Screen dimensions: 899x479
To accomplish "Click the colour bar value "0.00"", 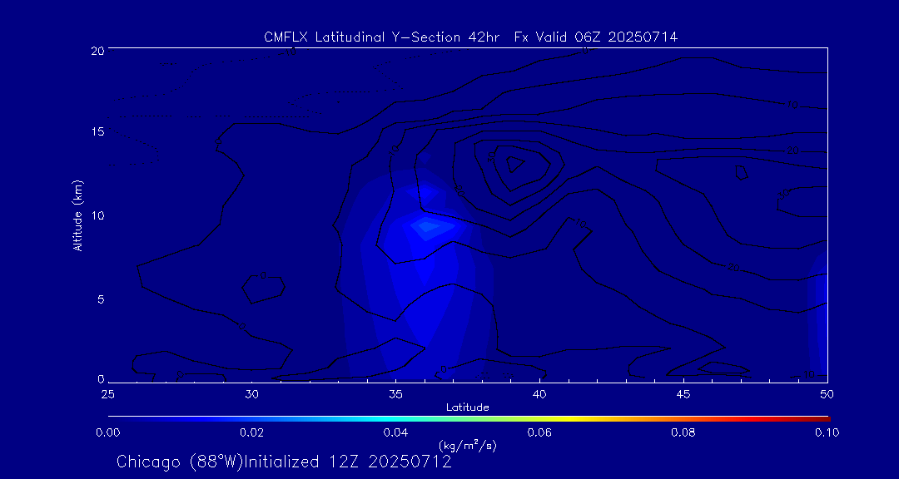I will click(107, 433).
